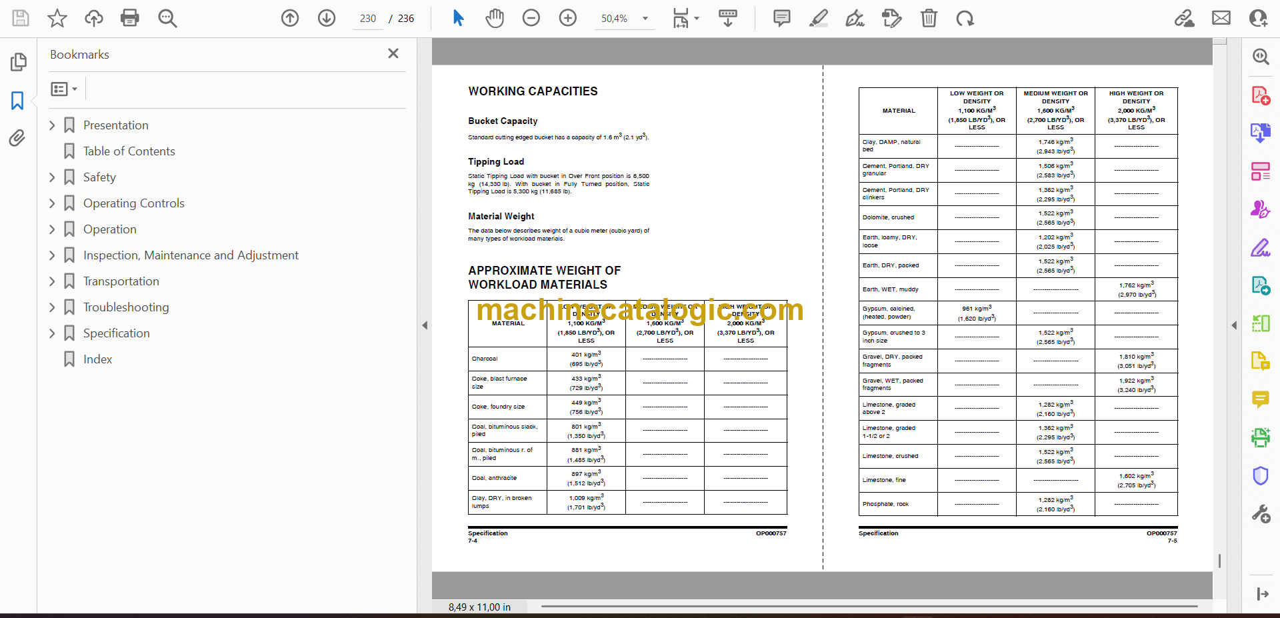Open the Presentation bookmark
This screenshot has height=618, width=1280.
point(116,125)
